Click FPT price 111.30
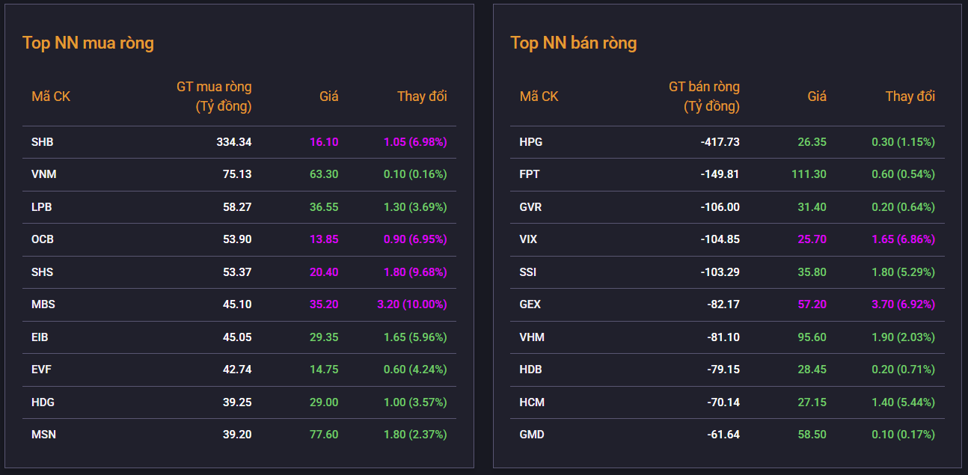The height and width of the screenshot is (475, 968). point(809,174)
